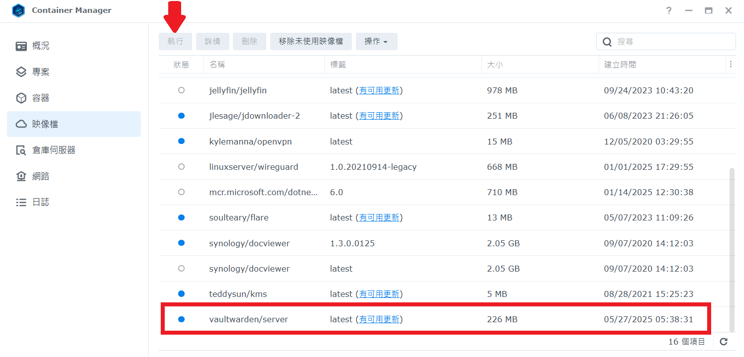Select 映像檔 image section
This screenshot has width=744, height=357.
pyautogui.click(x=74, y=124)
